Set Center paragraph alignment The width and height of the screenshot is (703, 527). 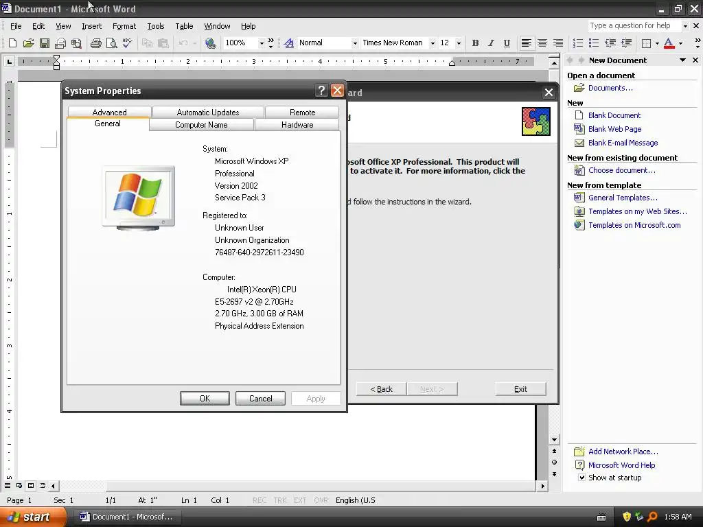(x=542, y=43)
